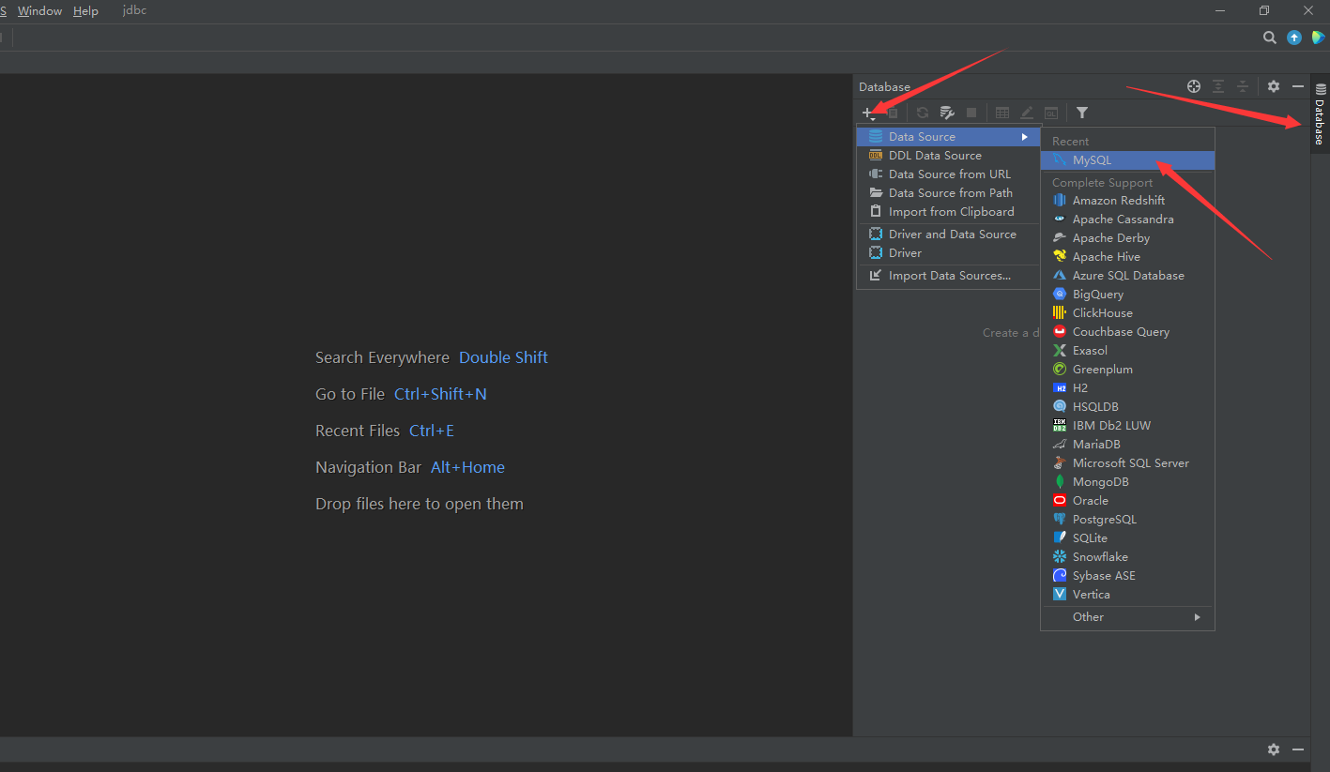The width and height of the screenshot is (1330, 772).
Task: Select Apache Hive data source
Action: coord(1127,257)
